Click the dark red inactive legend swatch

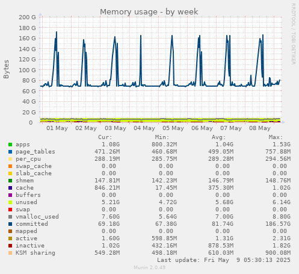(x=10, y=246)
